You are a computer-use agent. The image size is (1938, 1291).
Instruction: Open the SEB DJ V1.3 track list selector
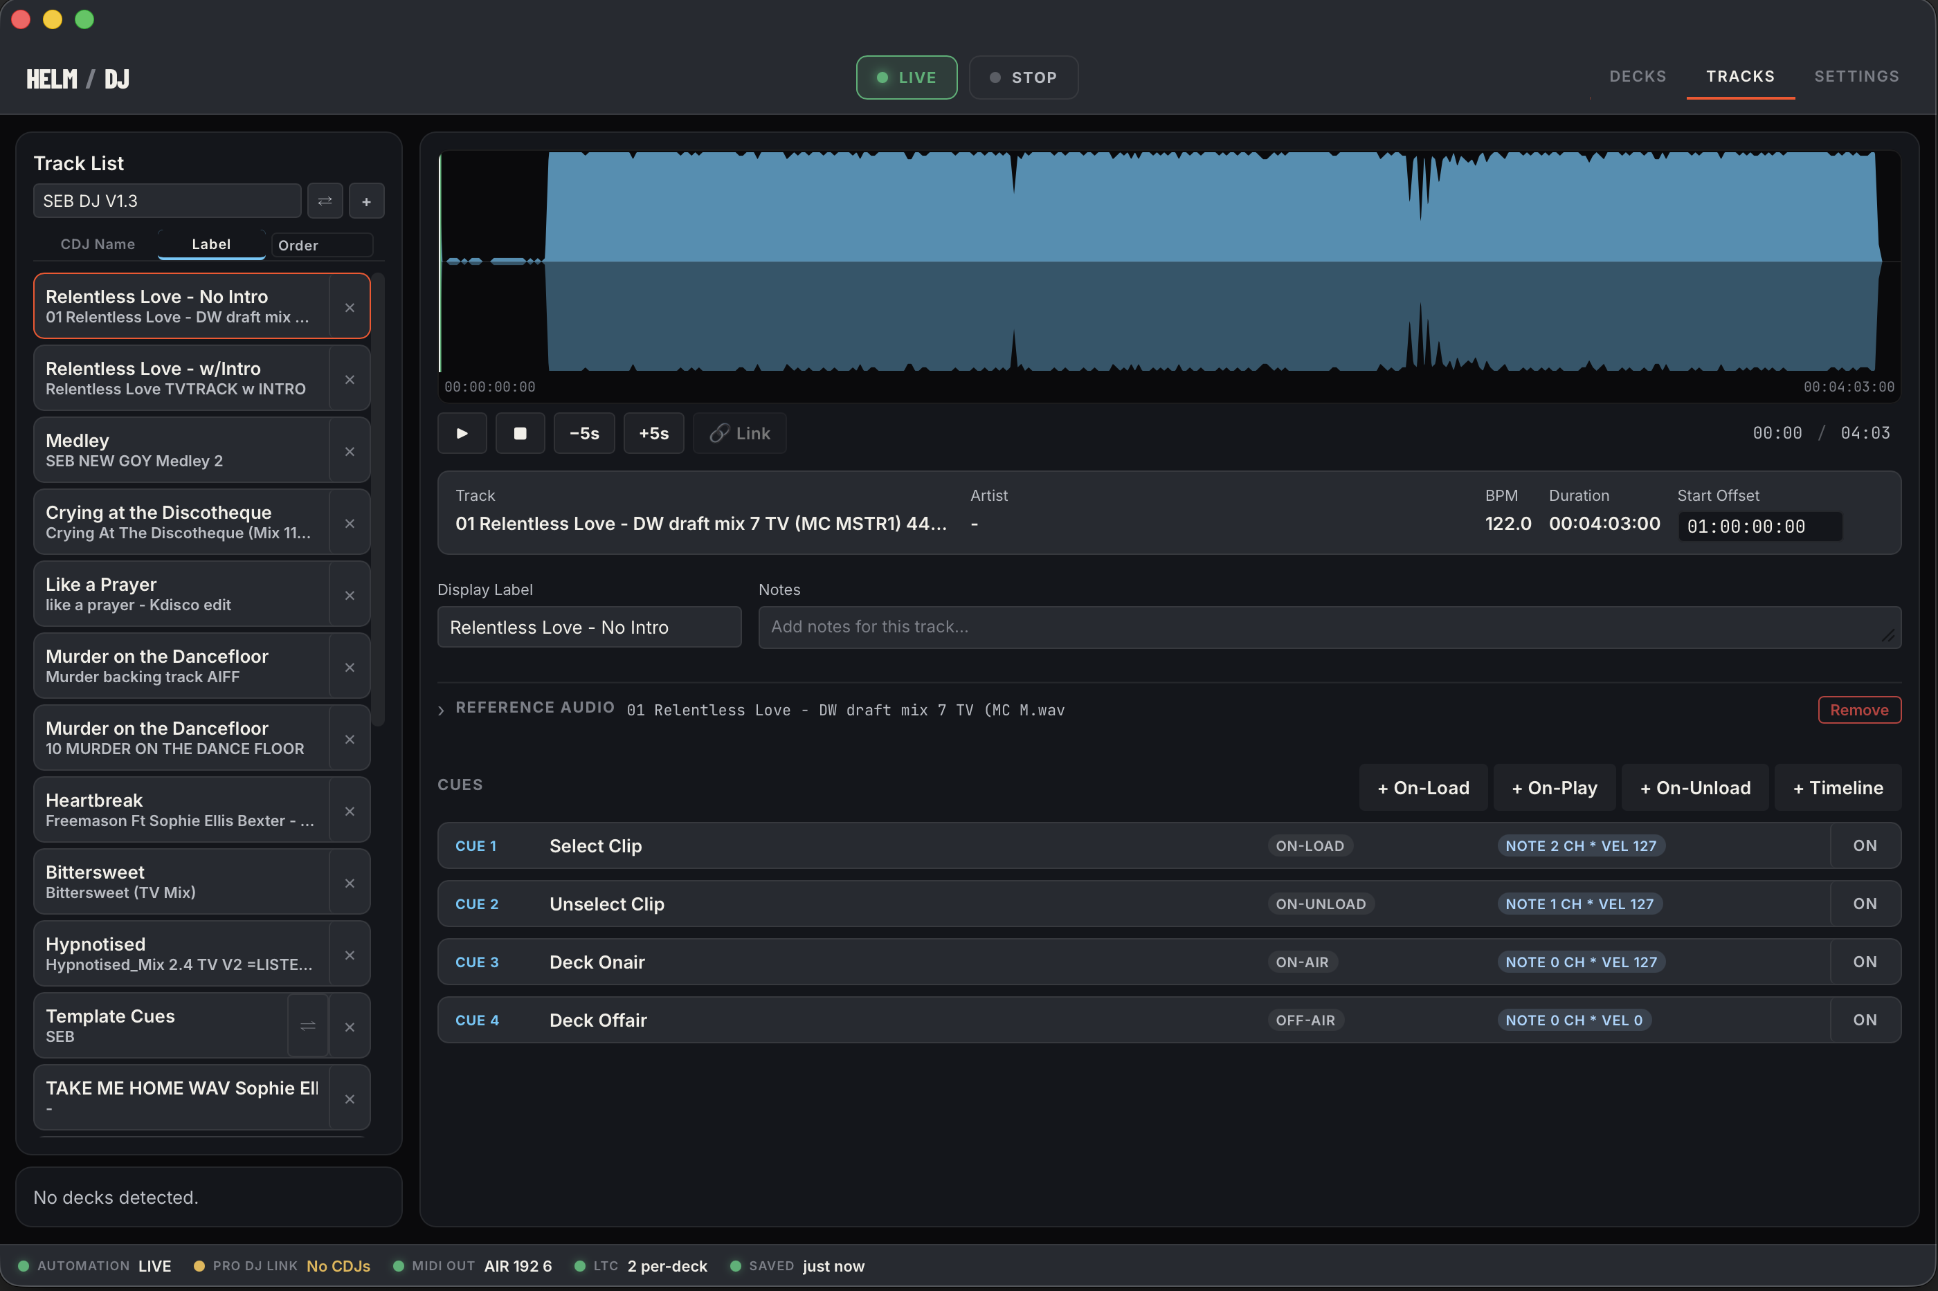[x=167, y=201]
